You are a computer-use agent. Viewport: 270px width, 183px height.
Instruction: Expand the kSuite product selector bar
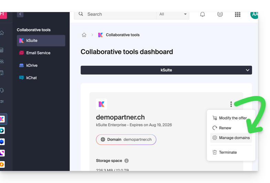click(166, 70)
